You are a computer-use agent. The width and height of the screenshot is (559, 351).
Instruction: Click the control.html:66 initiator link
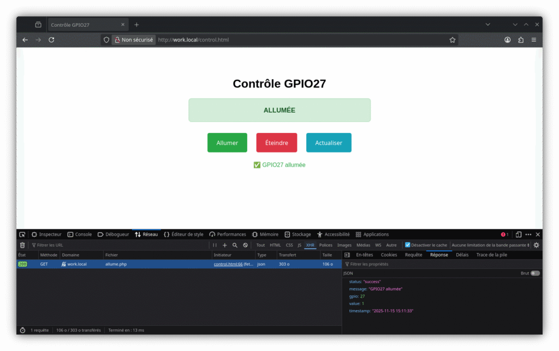coord(228,264)
